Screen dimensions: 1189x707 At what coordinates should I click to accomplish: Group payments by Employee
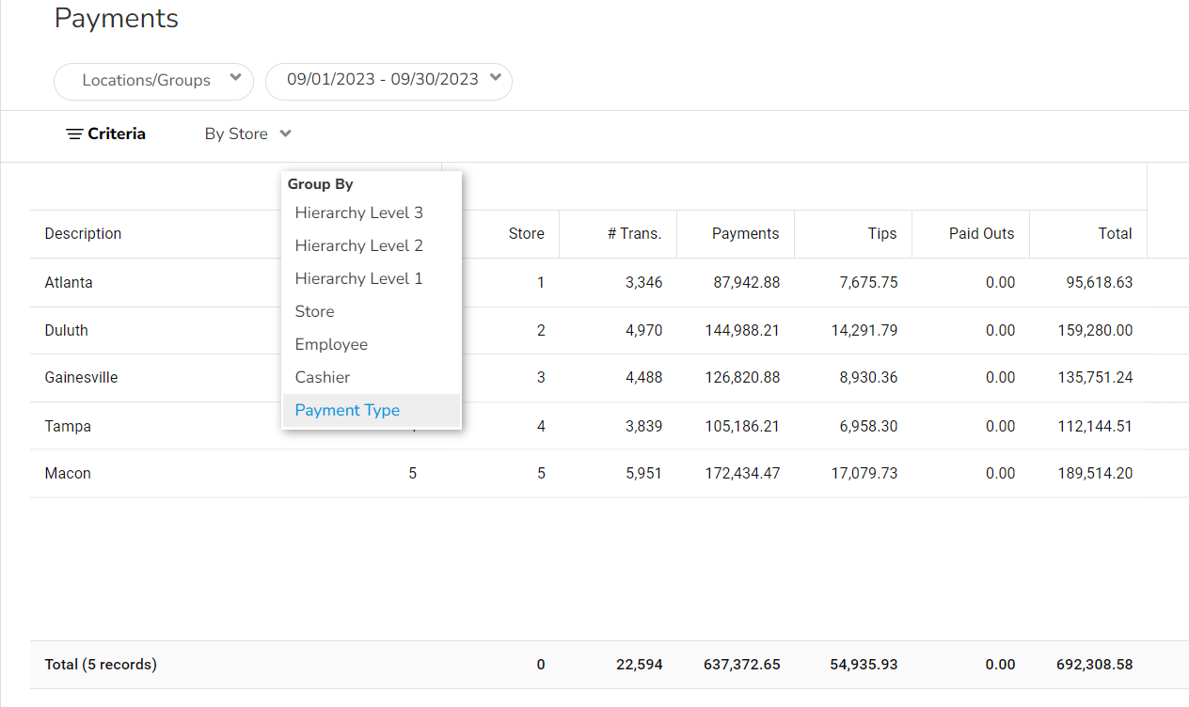[331, 344]
